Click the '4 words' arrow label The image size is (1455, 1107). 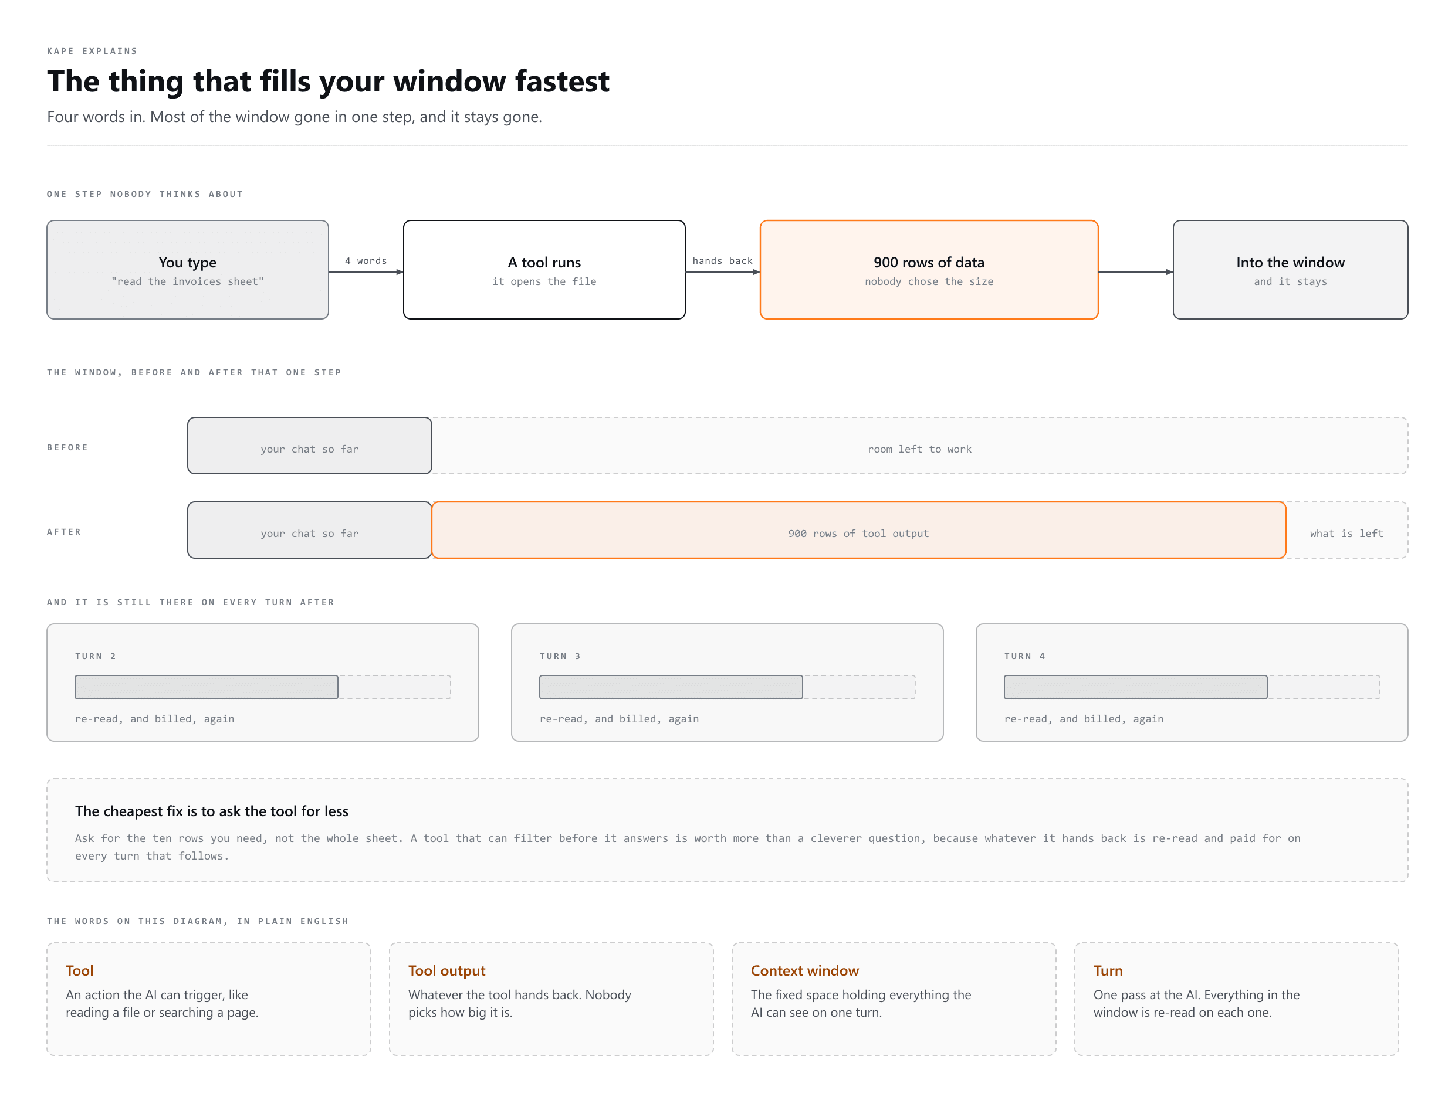tap(366, 261)
